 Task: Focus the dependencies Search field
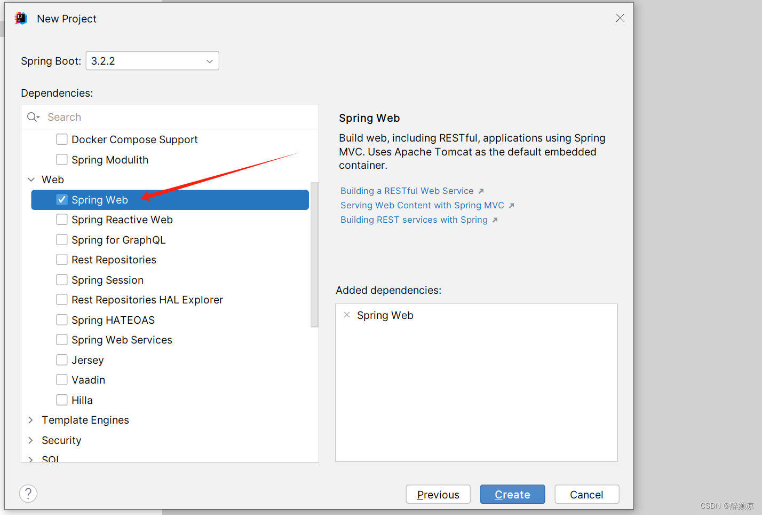(x=170, y=117)
